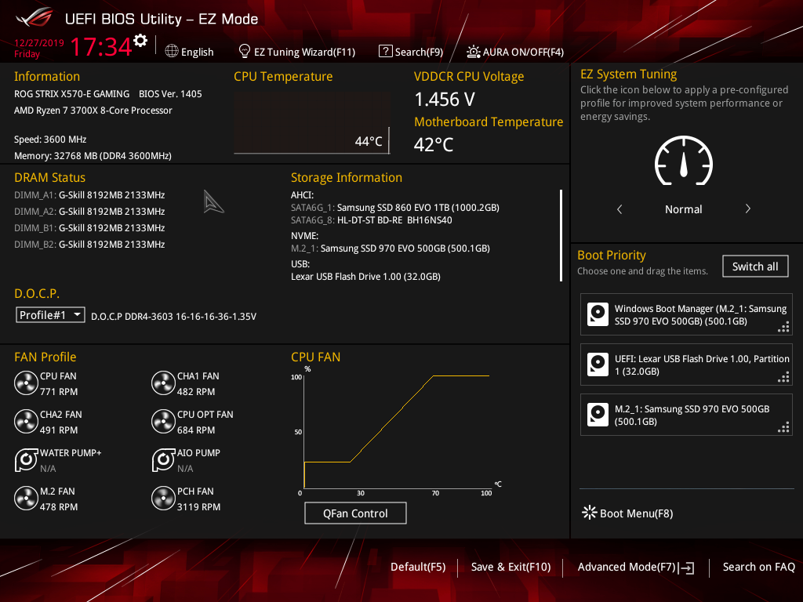Click the EZ System Tuning gauge icon
The image size is (803, 602).
684,161
